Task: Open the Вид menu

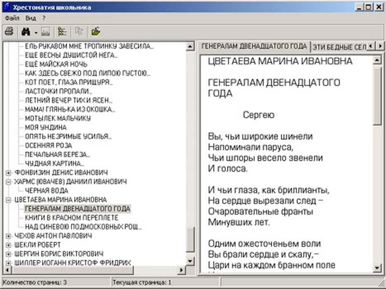Action: [x=31, y=18]
